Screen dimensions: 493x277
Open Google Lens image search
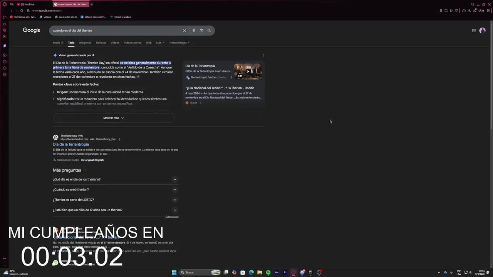click(201, 30)
